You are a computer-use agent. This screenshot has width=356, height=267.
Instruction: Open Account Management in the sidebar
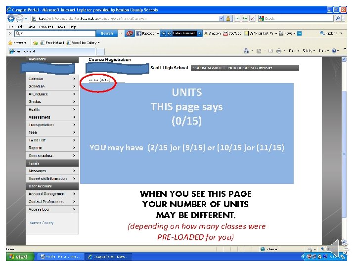[52, 194]
